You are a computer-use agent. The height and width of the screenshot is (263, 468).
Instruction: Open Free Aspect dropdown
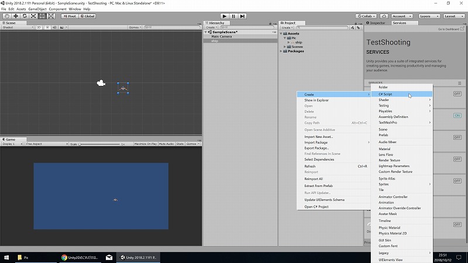[47, 144]
